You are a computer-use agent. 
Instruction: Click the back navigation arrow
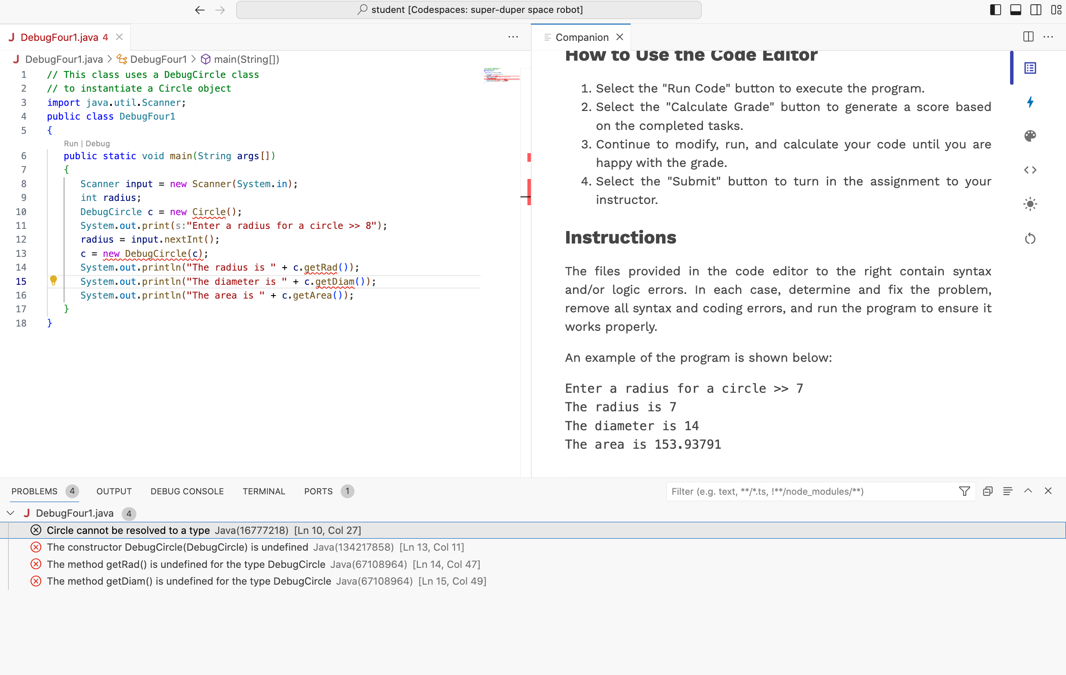(200, 9)
